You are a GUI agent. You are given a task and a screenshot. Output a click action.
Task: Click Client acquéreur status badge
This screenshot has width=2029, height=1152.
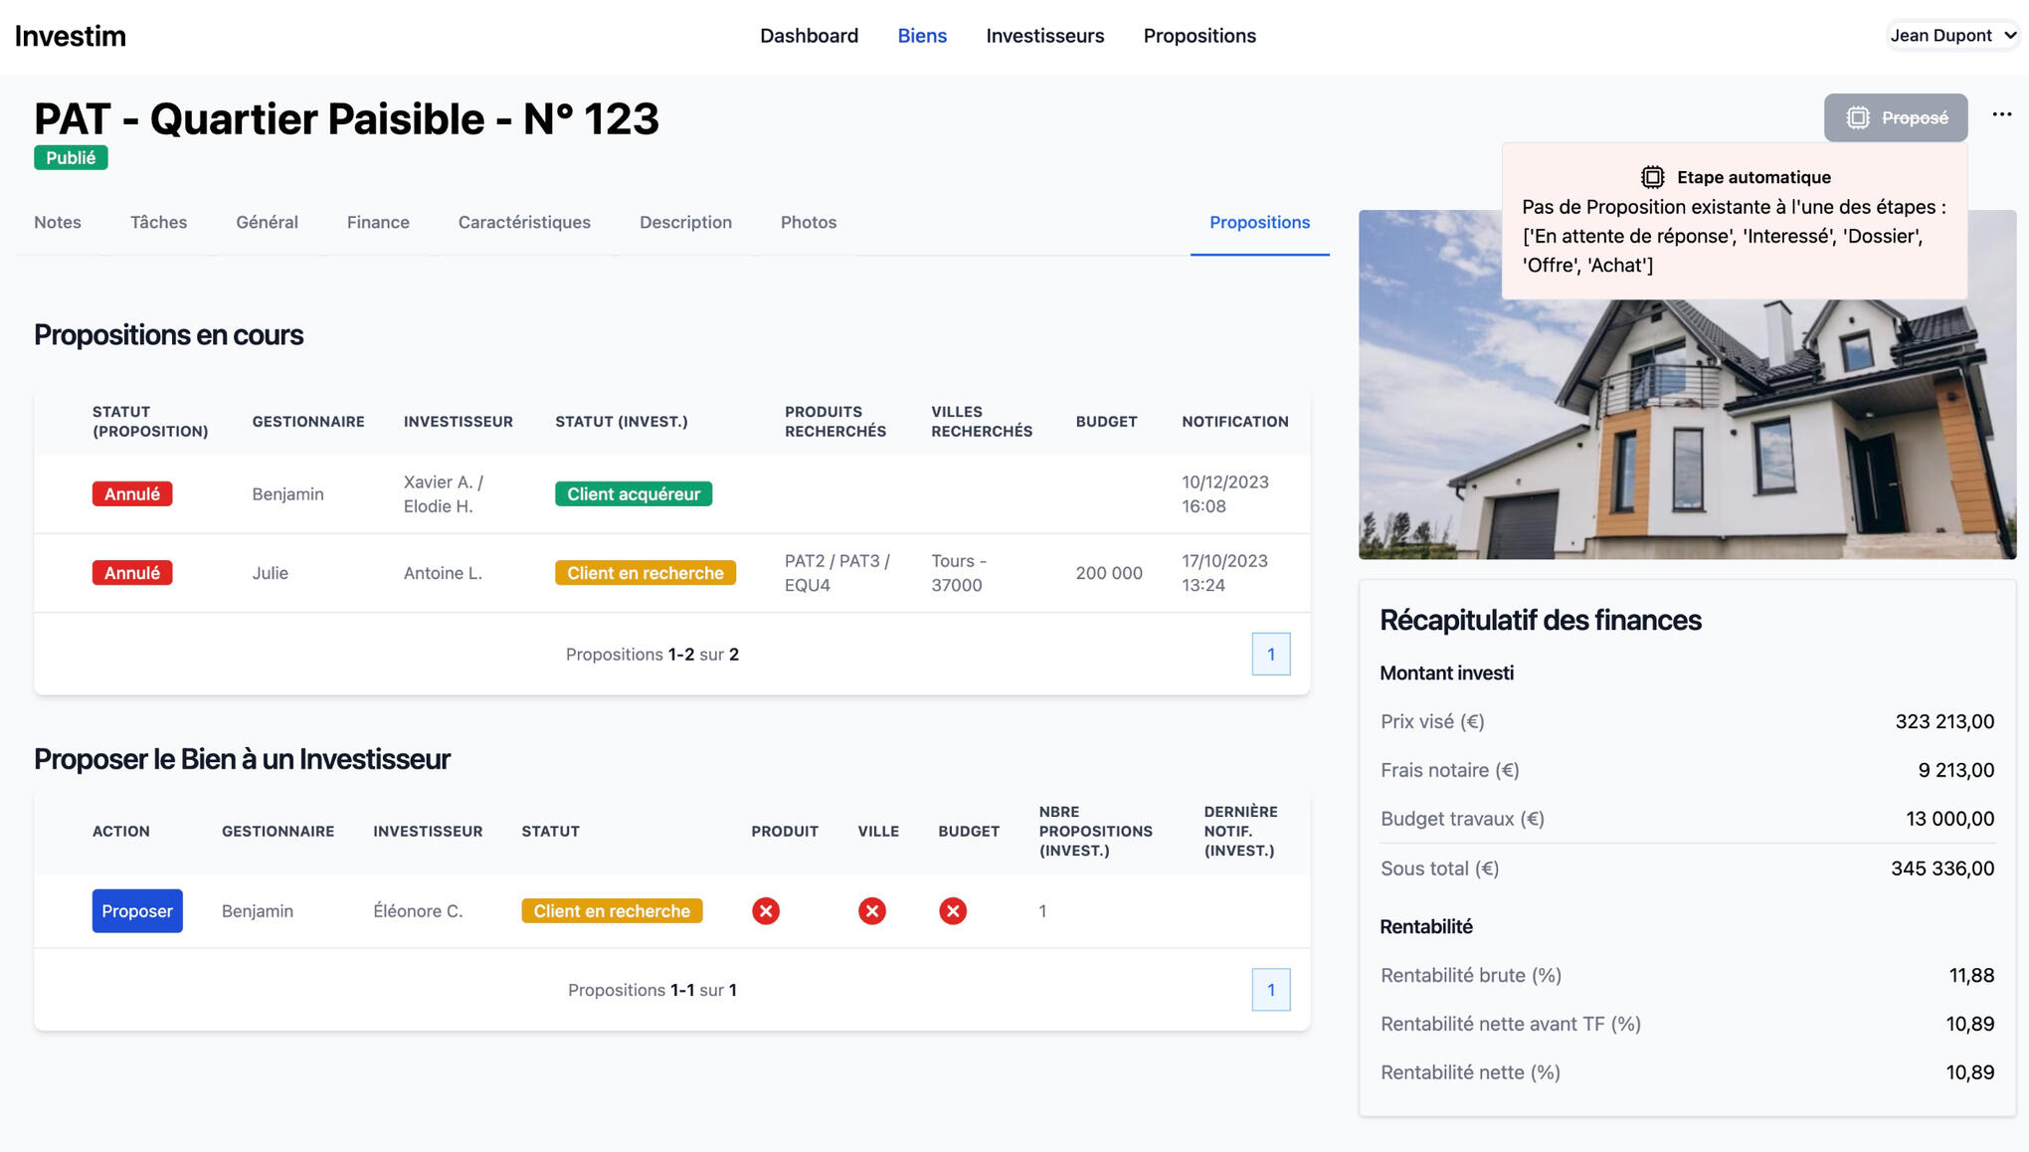tap(633, 494)
